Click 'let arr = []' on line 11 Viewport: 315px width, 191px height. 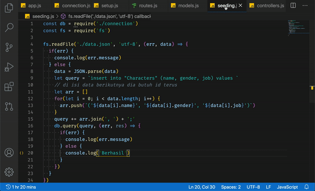(71, 92)
